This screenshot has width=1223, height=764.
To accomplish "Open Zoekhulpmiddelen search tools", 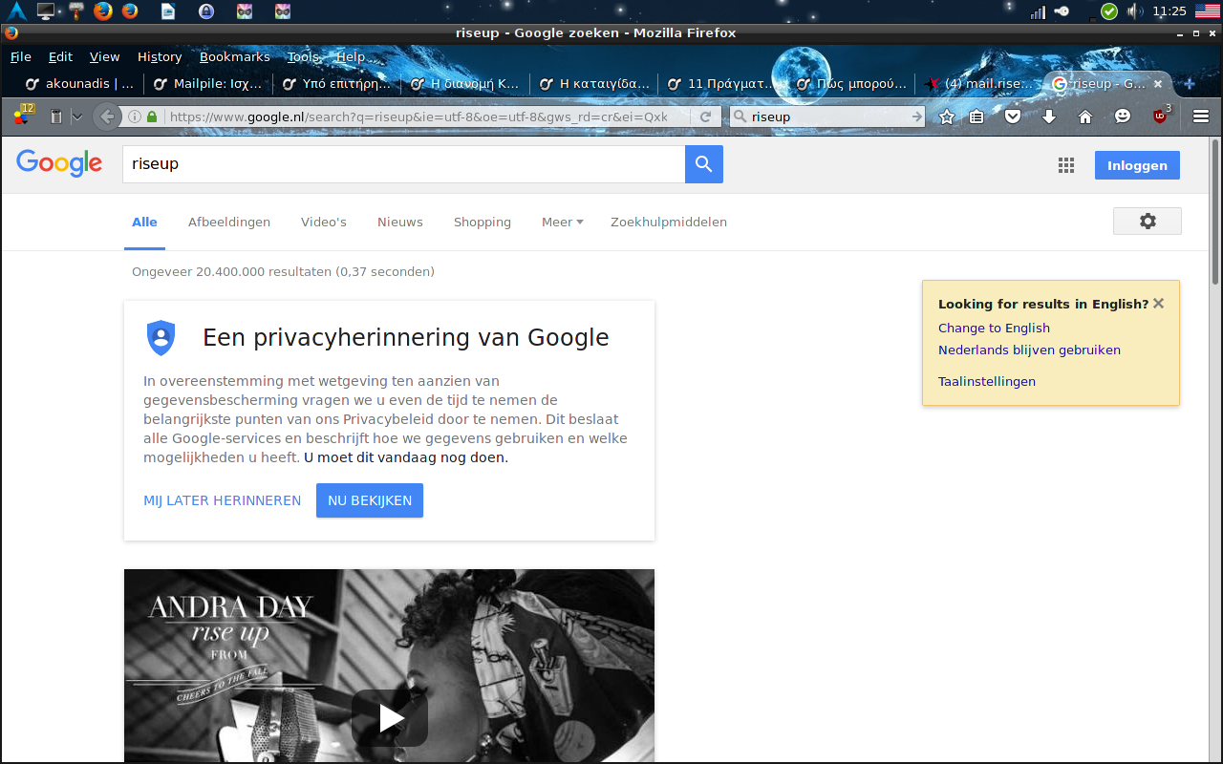I will point(669,222).
